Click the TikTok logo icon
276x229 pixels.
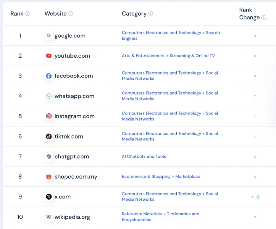[49, 136]
